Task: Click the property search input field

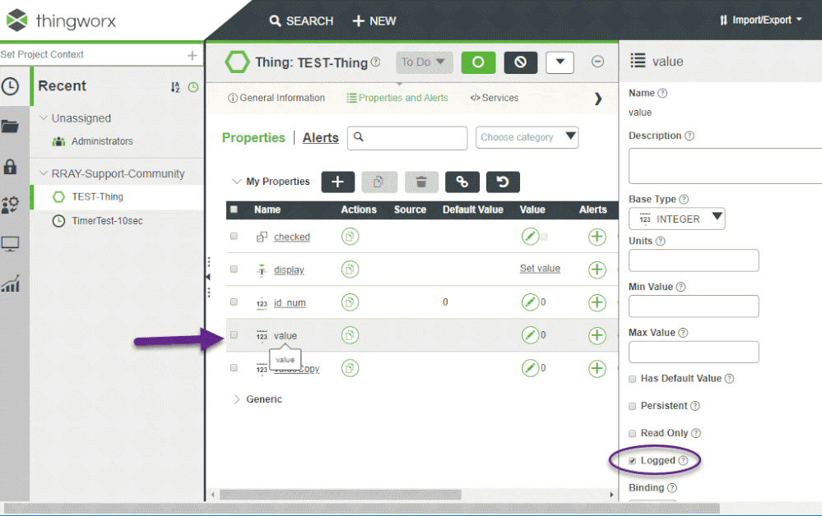Action: tap(407, 138)
